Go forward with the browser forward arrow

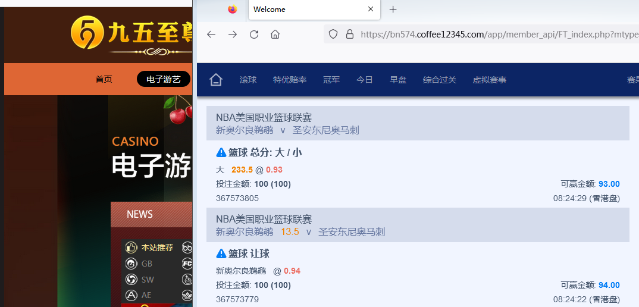pos(233,35)
